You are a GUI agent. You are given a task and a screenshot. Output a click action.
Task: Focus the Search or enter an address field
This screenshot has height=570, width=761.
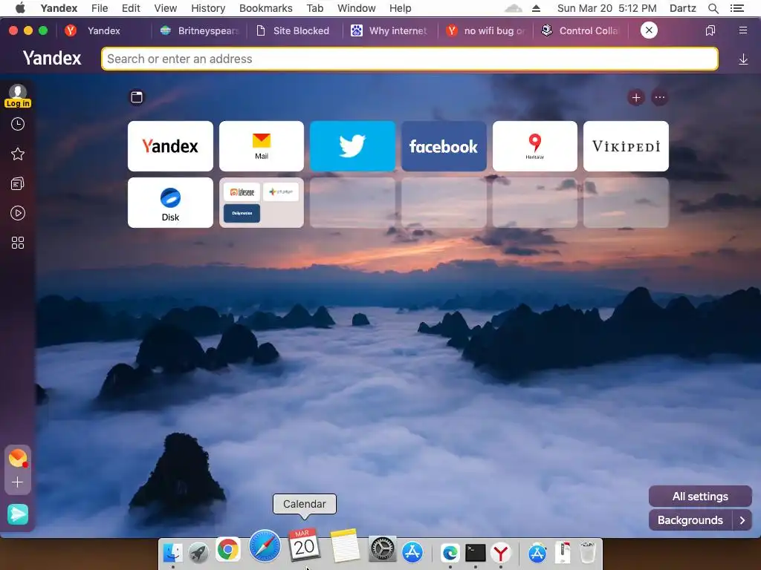[409, 59]
